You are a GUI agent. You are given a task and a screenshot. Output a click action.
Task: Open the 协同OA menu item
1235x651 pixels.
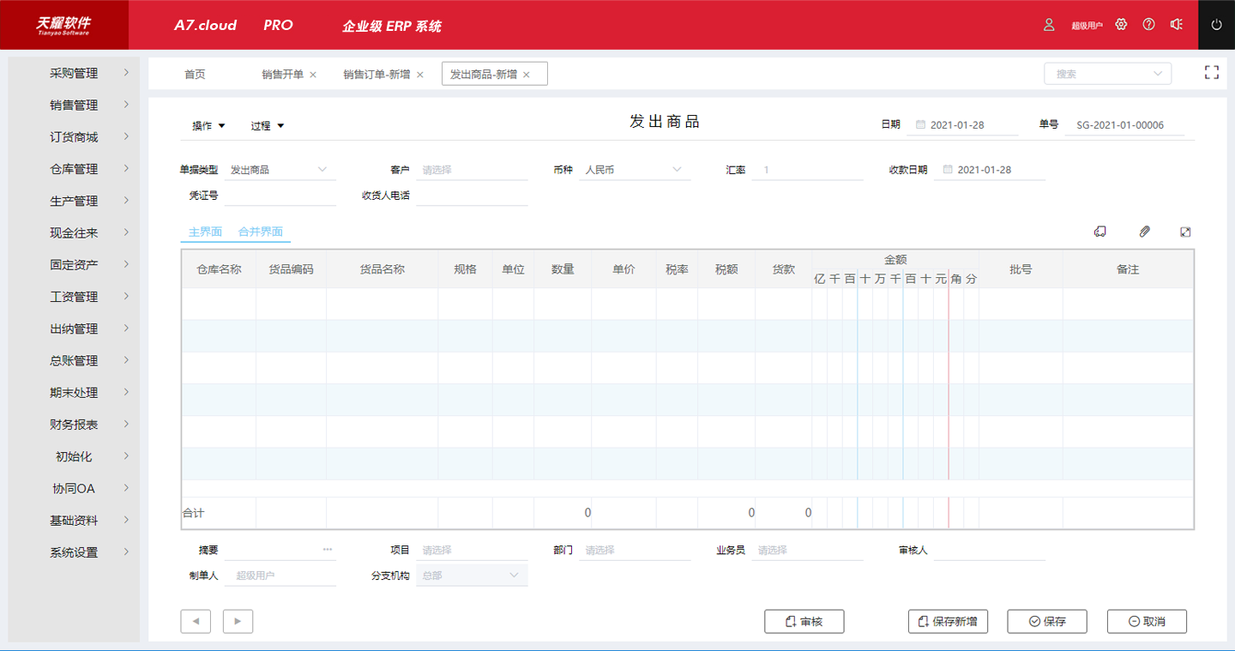74,489
